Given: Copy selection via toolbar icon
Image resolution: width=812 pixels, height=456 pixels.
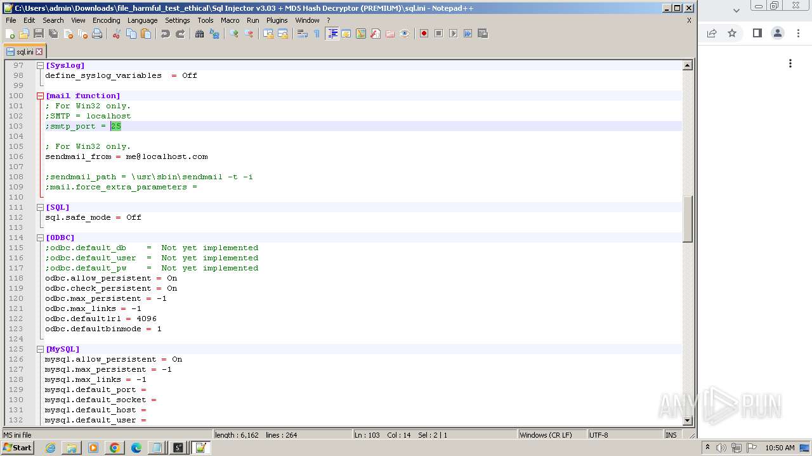Looking at the screenshot, I should [131, 34].
